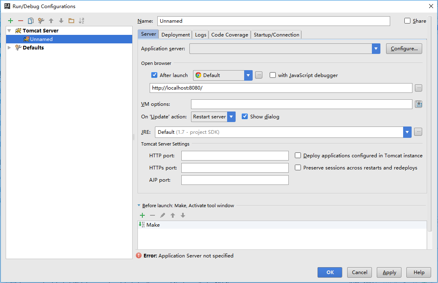Toggle the Share checkbox
438x283 pixels.
tap(407, 21)
